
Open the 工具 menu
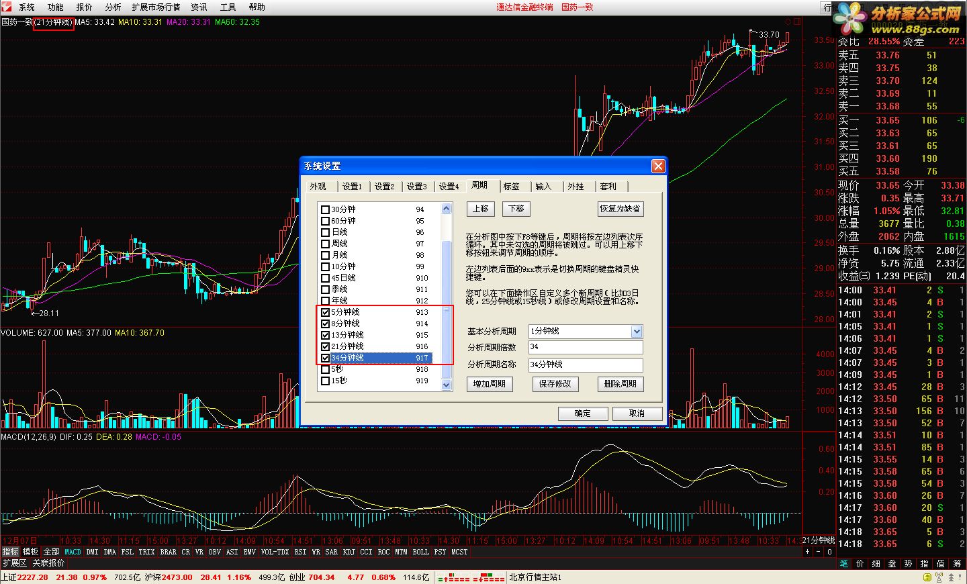click(x=228, y=7)
